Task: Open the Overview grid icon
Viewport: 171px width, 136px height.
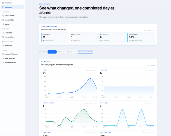Action: click(x=3, y=3)
